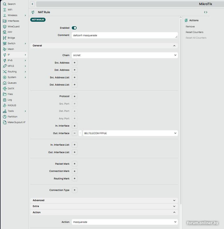
Task: Expand the Advanced section
Action: click(x=104, y=200)
